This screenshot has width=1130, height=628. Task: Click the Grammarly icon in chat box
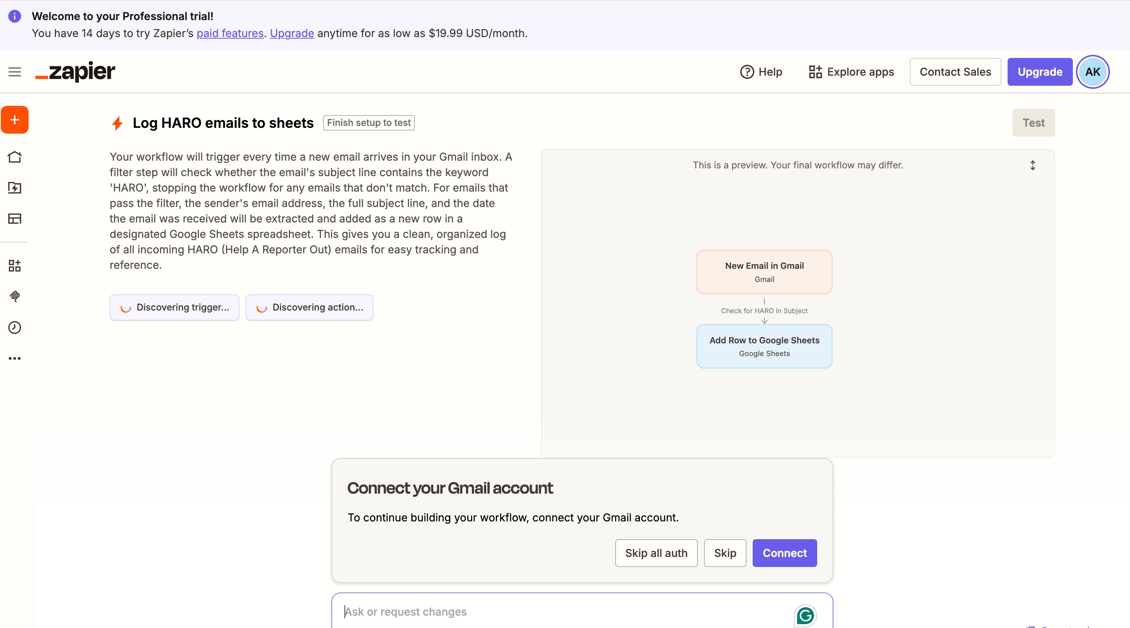click(x=805, y=615)
